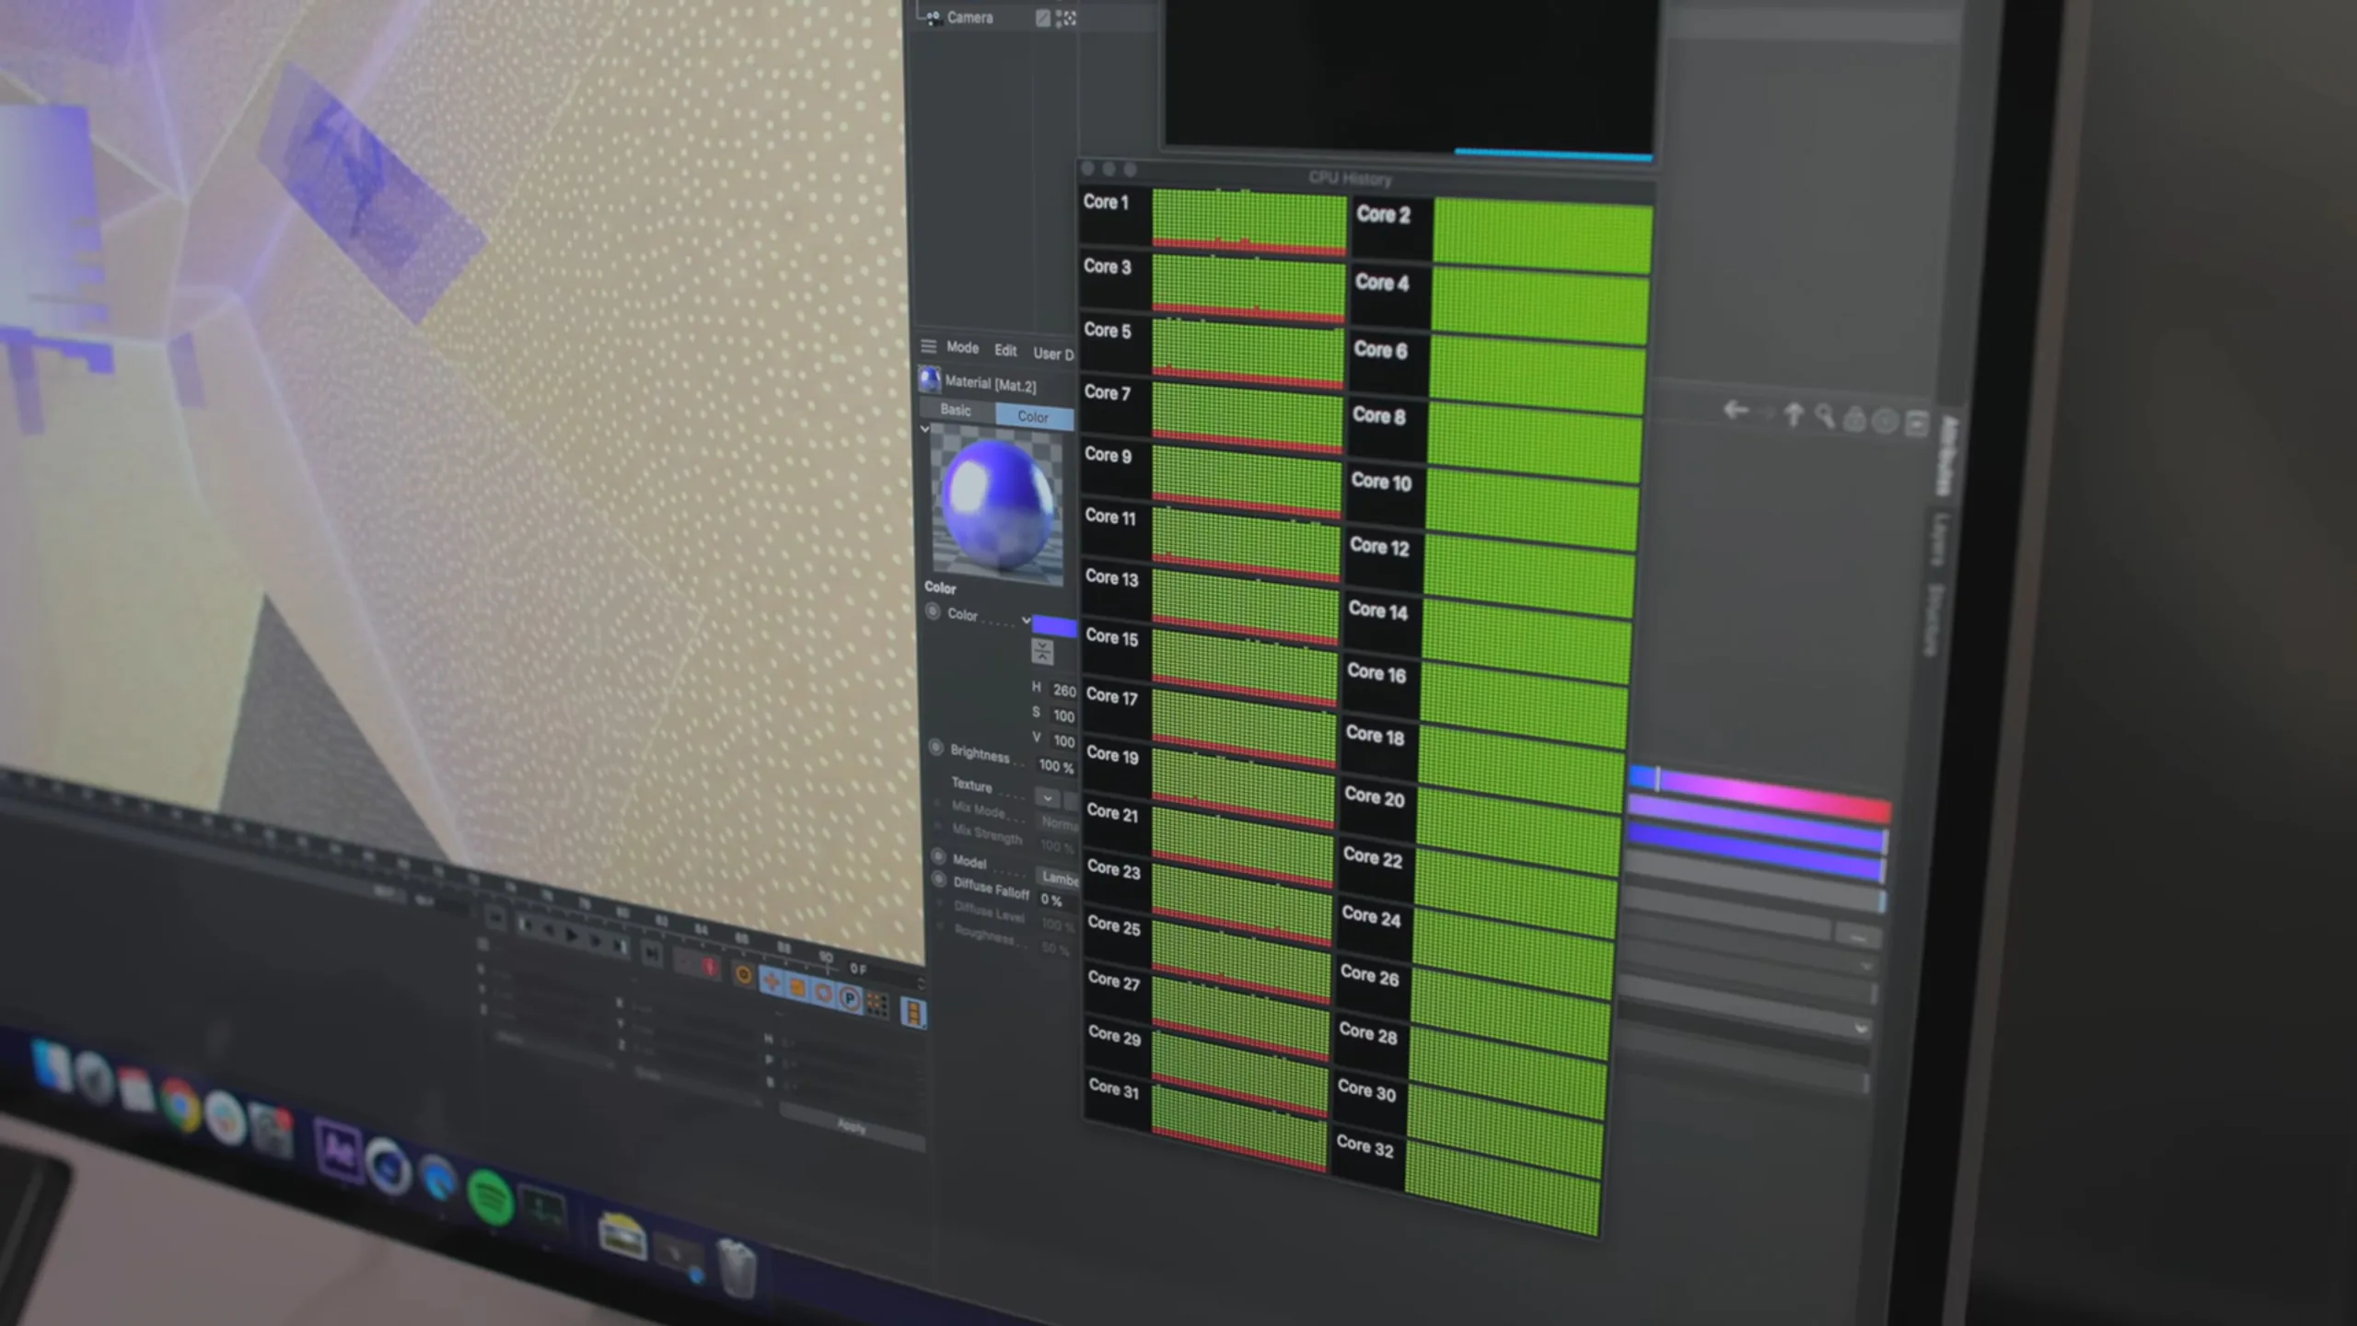Screen dimensions: 2357x1326
Task: Expand the Color chooser chevron
Action: pyautogui.click(x=1026, y=620)
